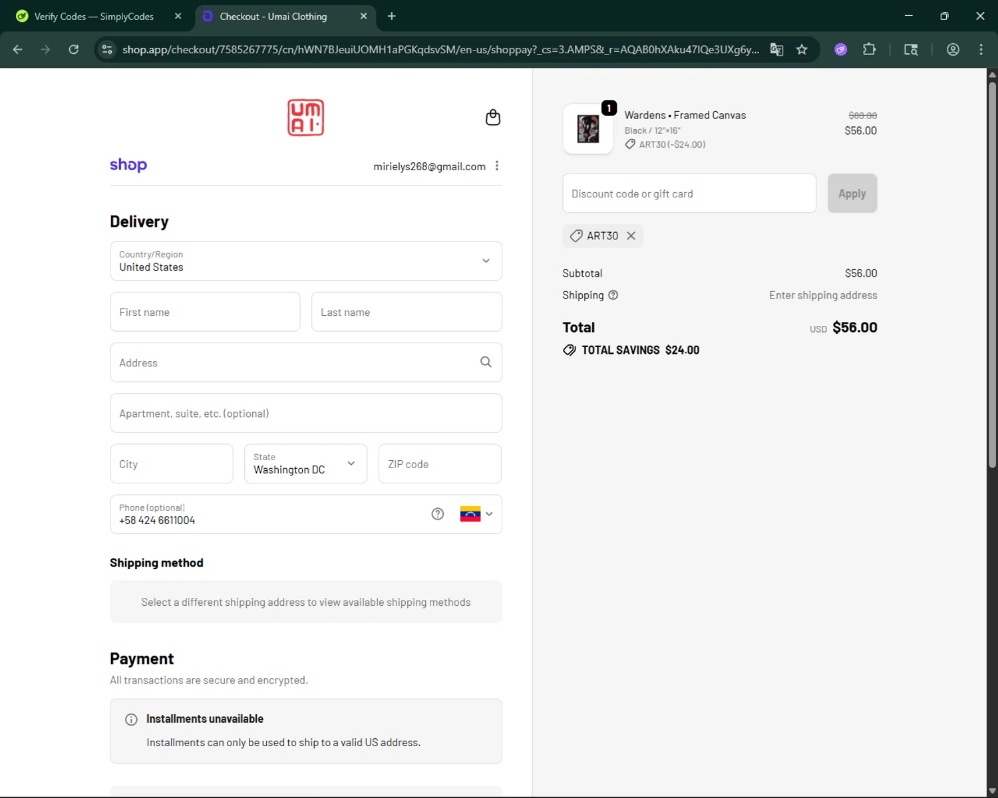Click the Shipping method heading
998x798 pixels.
156,563
